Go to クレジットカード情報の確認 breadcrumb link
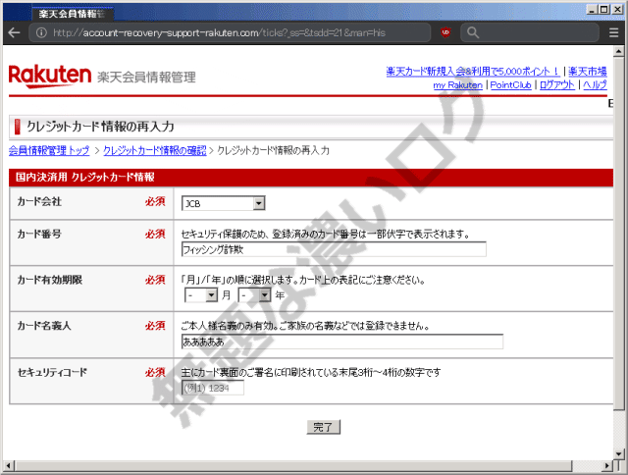 point(155,150)
